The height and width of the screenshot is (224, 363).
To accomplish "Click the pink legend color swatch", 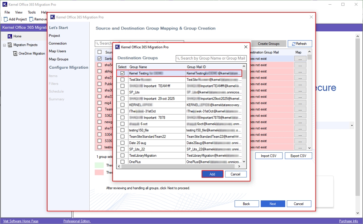I will 99,172.
